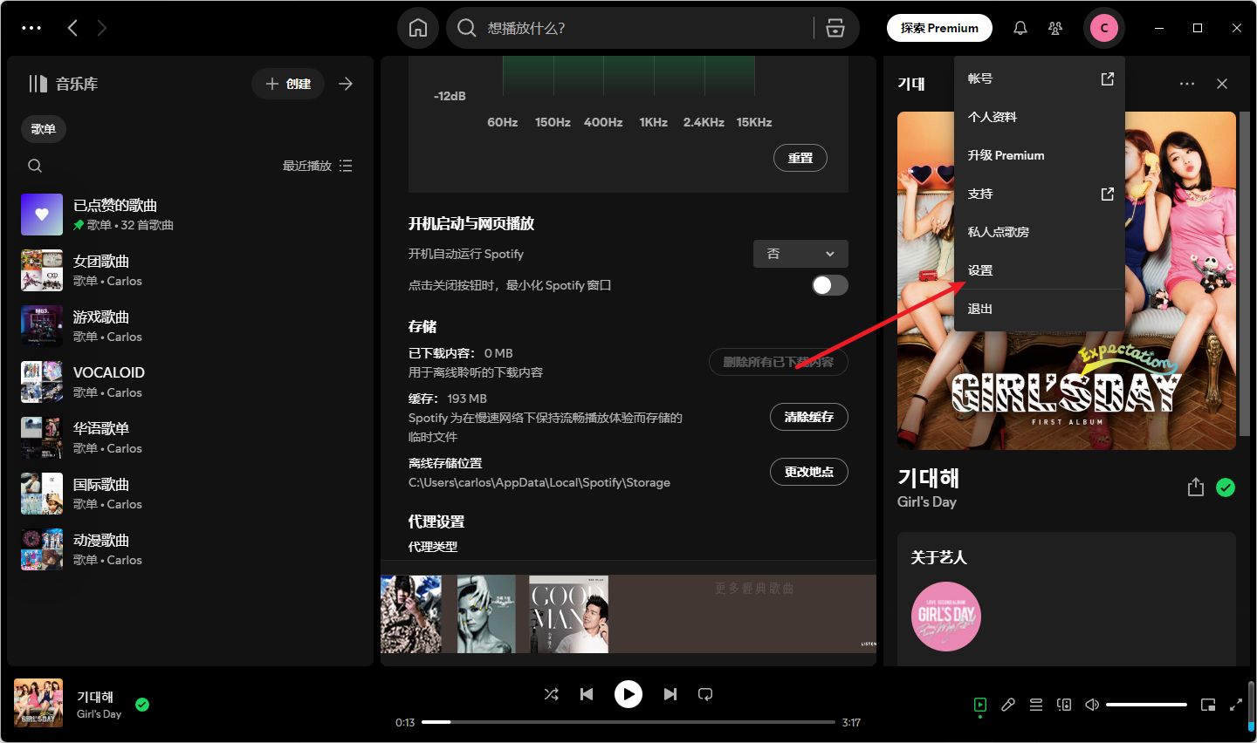1257x743 pixels.
Task: Select the 歌单 filter chip
Action: (x=44, y=129)
